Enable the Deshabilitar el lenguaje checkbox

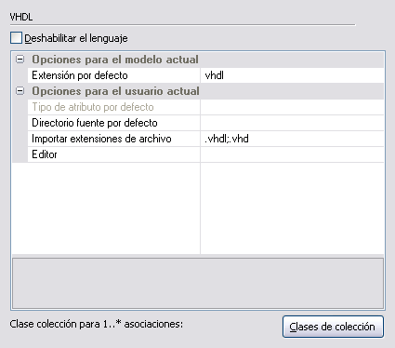(x=16, y=38)
